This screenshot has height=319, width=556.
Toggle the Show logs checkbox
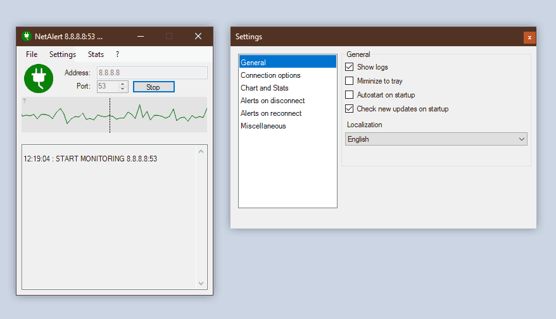point(349,67)
